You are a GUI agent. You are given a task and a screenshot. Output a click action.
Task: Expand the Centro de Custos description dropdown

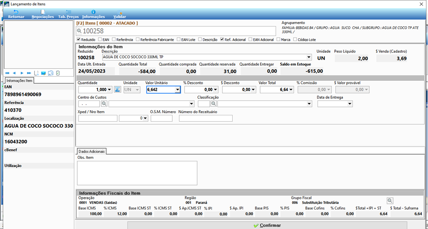pyautogui.click(x=192, y=104)
